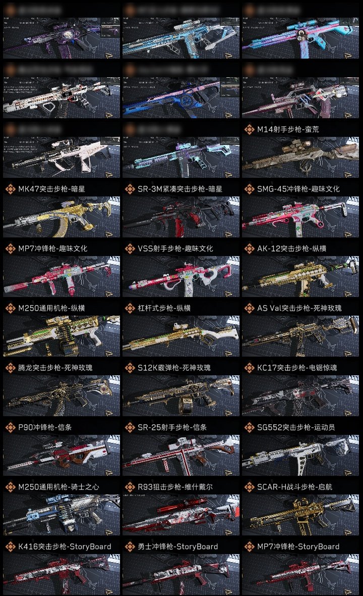The image size is (363, 596).
Task: Click the diamond icon beside SR-3M紧凑突击步枪-暗星
Action: 130,189
